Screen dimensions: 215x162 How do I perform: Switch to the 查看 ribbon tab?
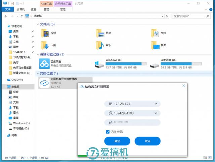point(34,9)
